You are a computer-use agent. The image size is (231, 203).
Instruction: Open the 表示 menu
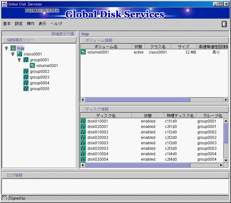pyautogui.click(x=42, y=24)
